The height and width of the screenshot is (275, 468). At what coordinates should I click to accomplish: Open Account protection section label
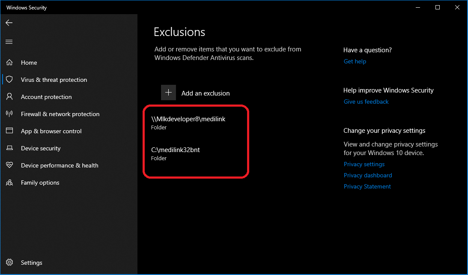pyautogui.click(x=46, y=97)
